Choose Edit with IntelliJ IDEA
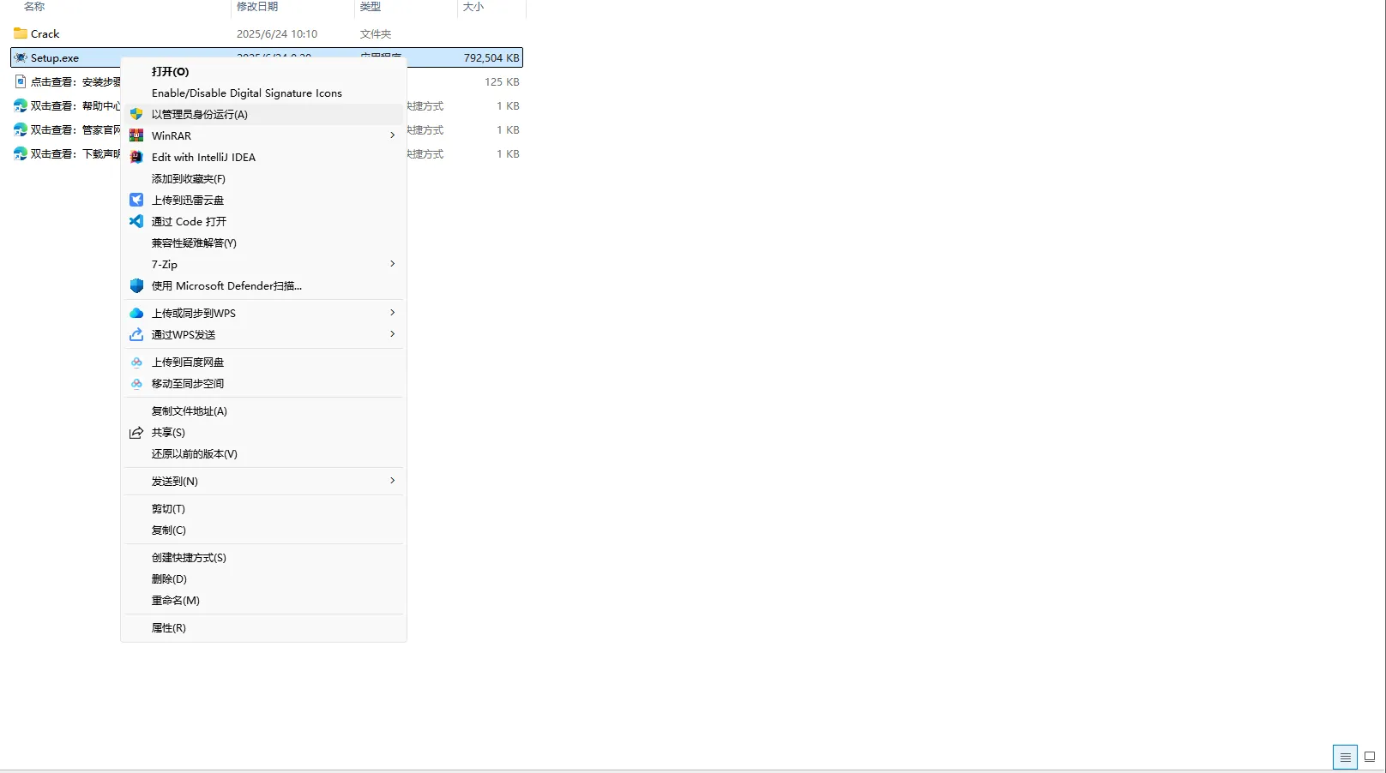1386x773 pixels. 263,157
